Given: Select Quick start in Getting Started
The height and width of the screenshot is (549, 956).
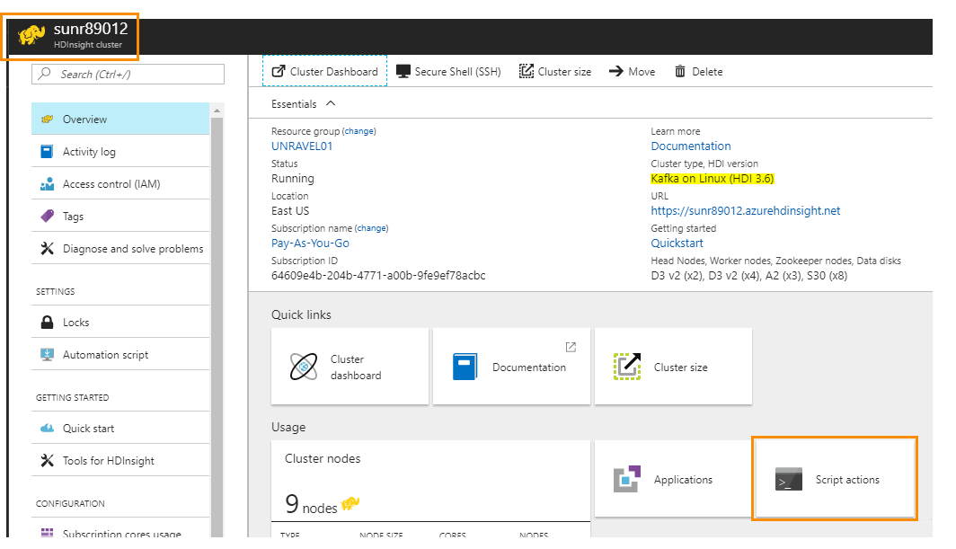Looking at the screenshot, I should tap(120, 429).
